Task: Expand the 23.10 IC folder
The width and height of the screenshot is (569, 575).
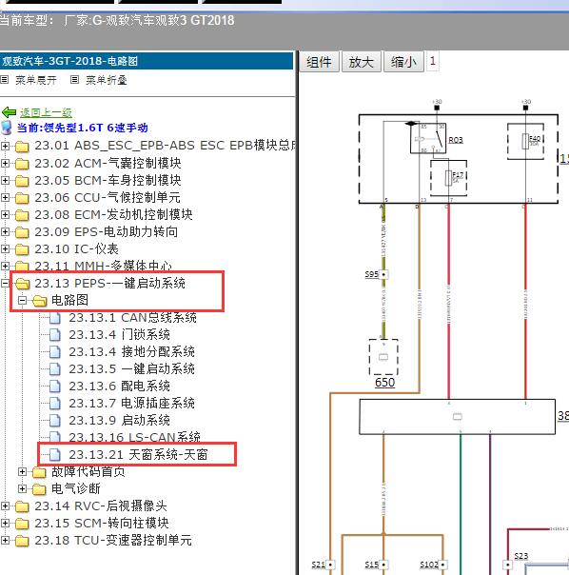Action: 5,249
